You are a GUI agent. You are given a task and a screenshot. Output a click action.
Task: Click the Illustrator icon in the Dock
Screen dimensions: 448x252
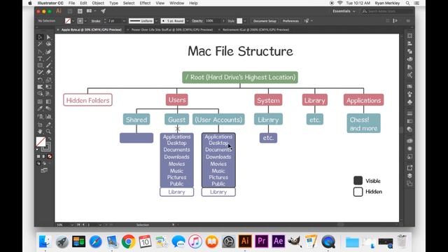point(245,241)
